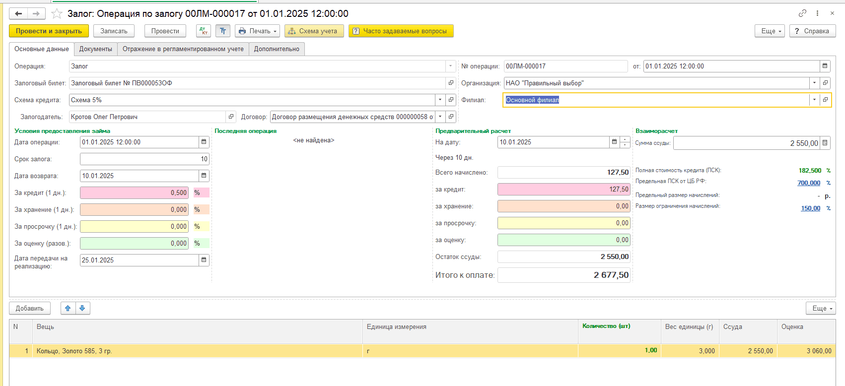The image size is (845, 386).
Task: Open calculator for Сумма ссуды field
Action: click(825, 143)
